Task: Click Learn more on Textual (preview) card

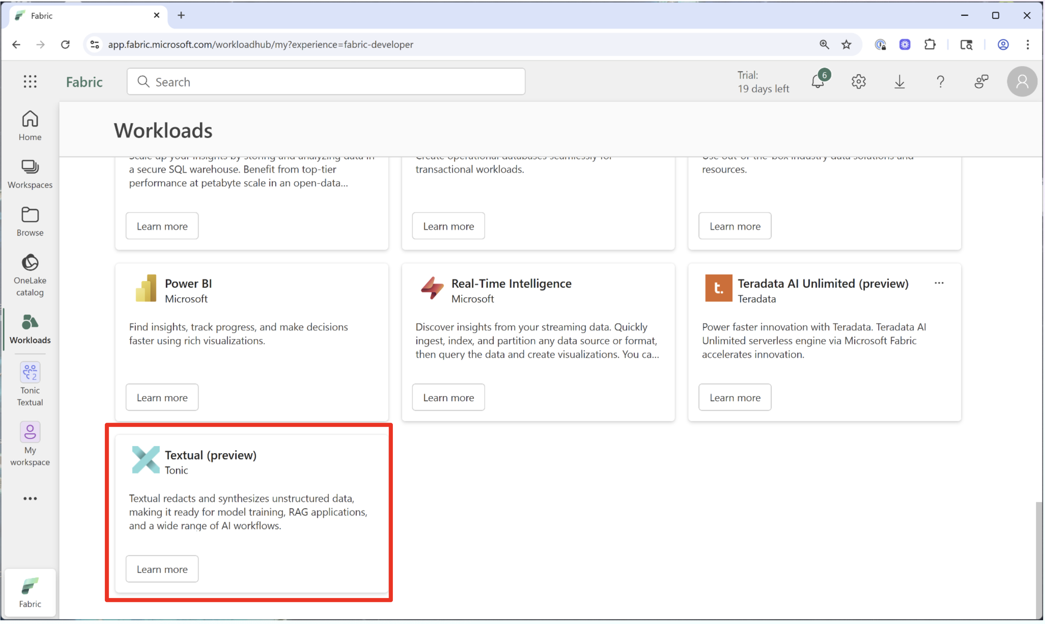Action: tap(162, 569)
